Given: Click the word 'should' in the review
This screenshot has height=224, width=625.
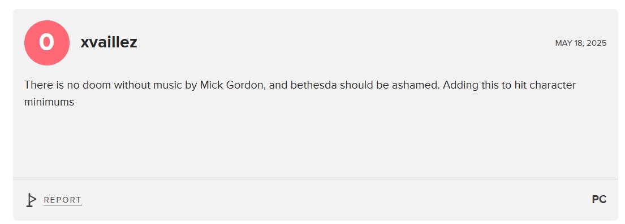Looking at the screenshot, I should point(355,85).
